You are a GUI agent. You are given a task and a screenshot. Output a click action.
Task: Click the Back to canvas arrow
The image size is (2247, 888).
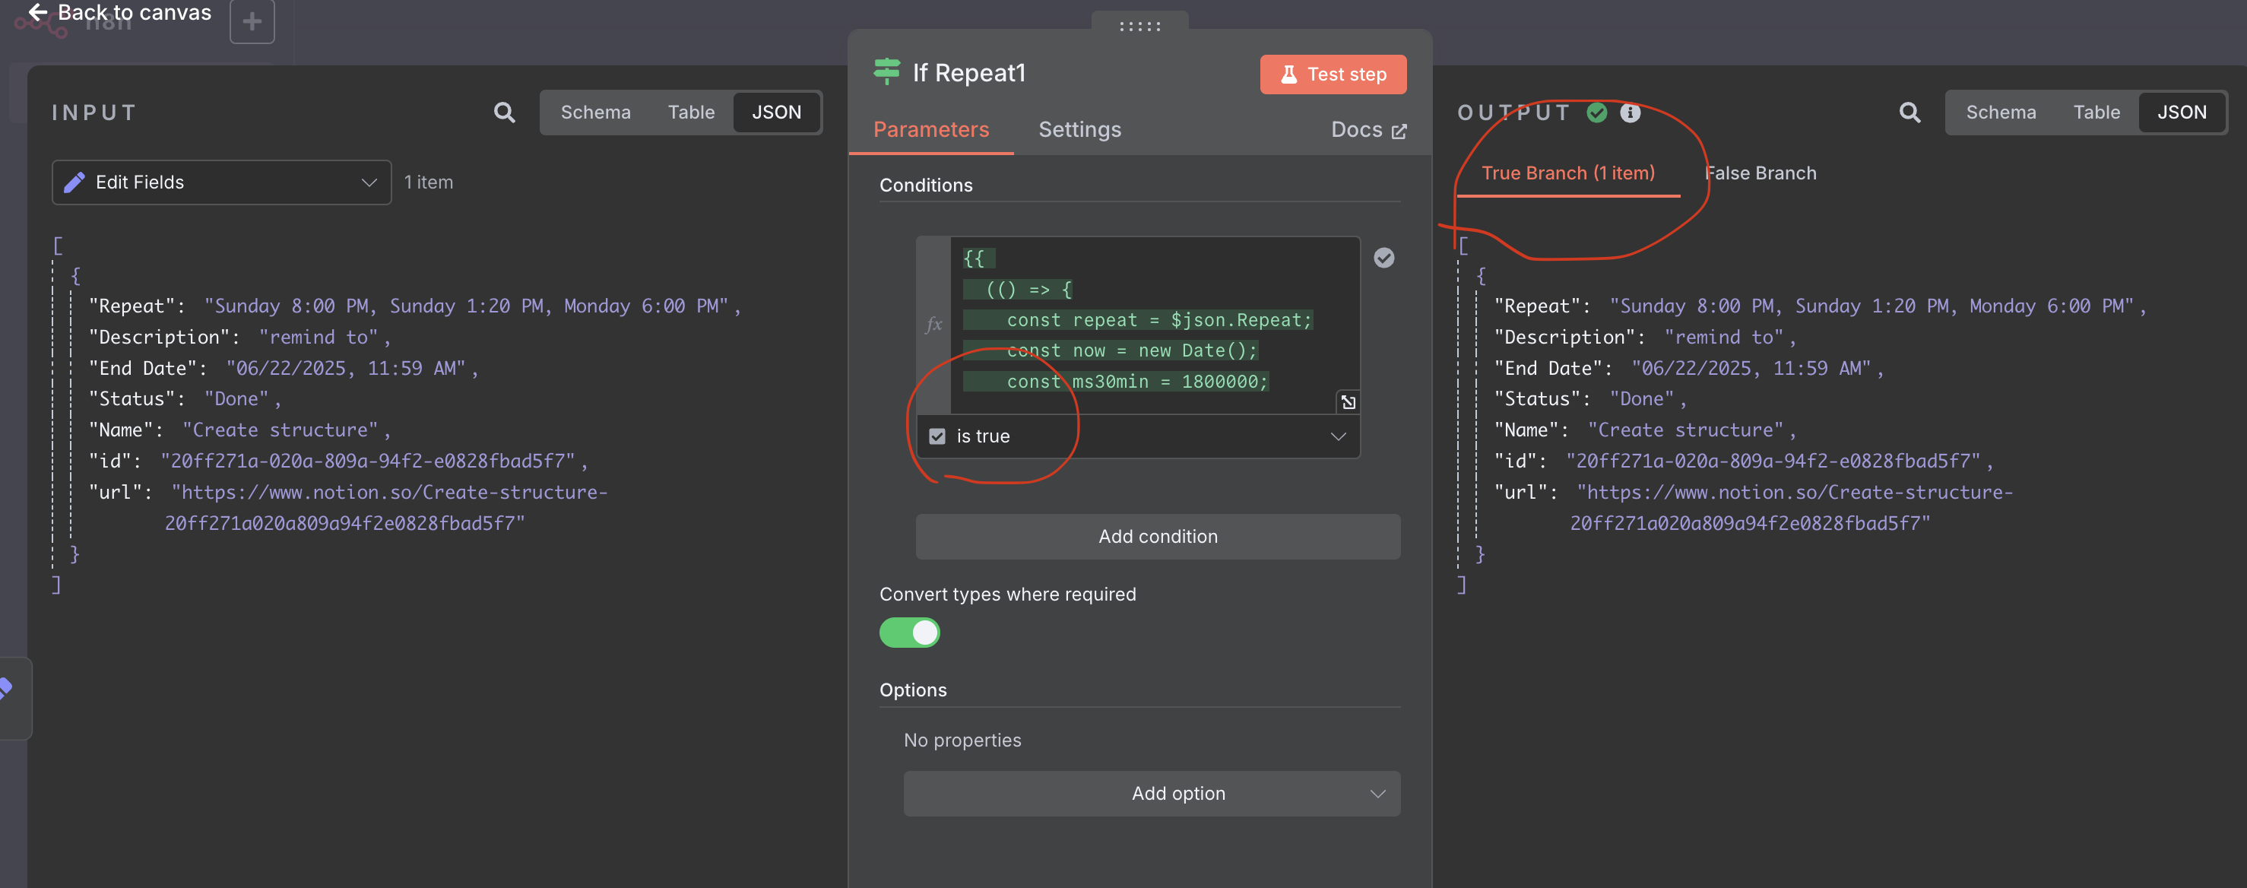(x=37, y=12)
